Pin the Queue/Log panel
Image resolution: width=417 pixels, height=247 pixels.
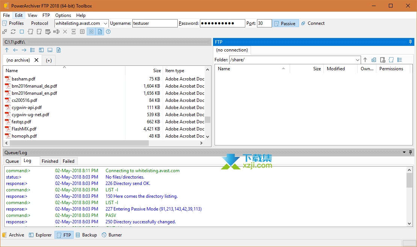(410, 152)
